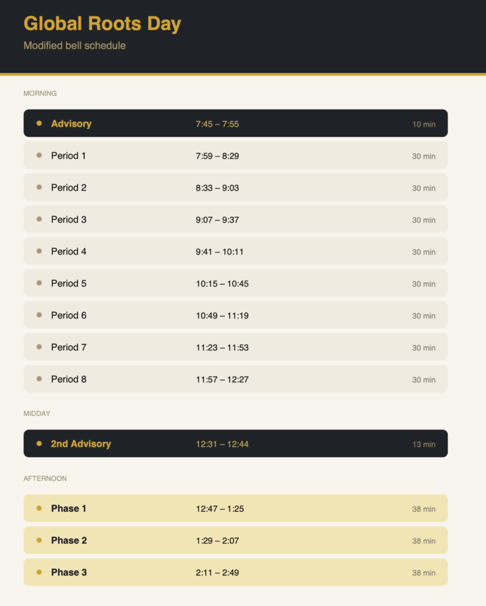486x606 pixels.
Task: Click the gold bullet next to Phase 3
Action: click(x=39, y=572)
